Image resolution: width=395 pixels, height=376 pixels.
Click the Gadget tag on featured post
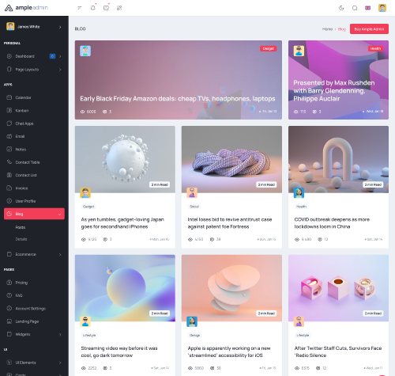[x=269, y=48]
